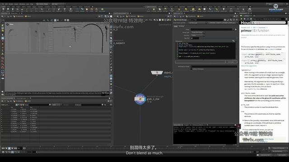
Task: Click Houdini 20.5 breadcrumb link
Action: pyautogui.click(x=246, y=27)
